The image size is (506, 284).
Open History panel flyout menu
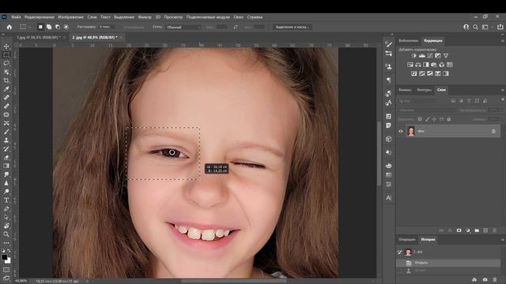coord(503,240)
